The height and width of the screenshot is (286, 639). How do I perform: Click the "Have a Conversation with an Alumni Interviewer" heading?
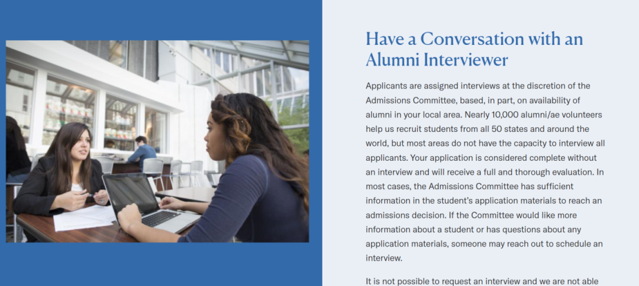(474, 49)
